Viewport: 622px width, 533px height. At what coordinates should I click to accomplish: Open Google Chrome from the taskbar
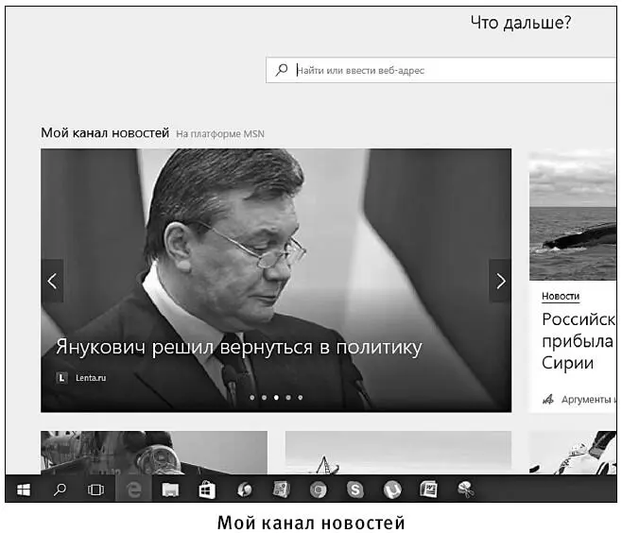pyautogui.click(x=320, y=490)
